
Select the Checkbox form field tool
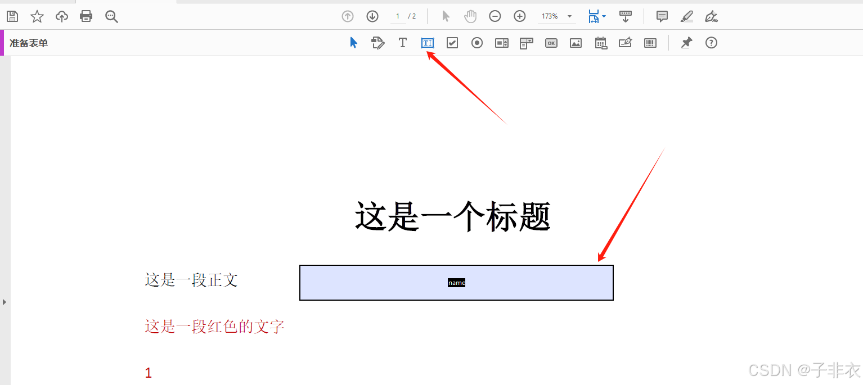coord(452,43)
